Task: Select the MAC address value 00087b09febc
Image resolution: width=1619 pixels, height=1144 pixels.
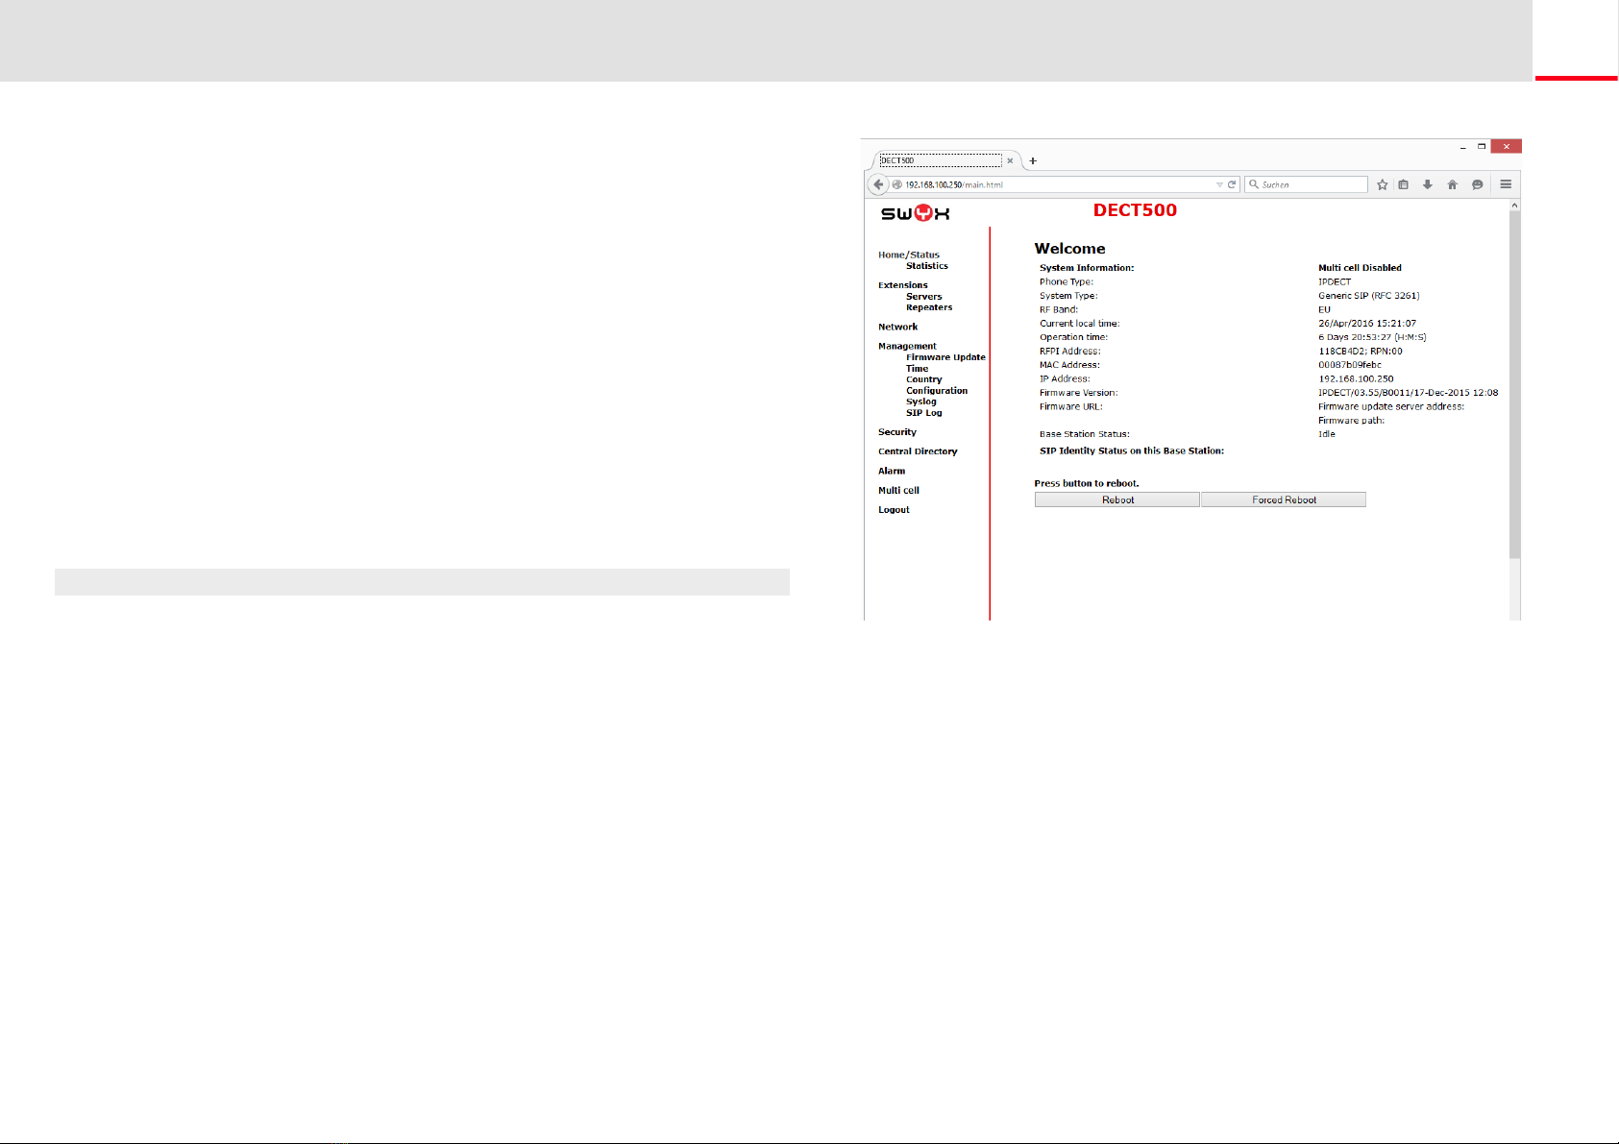Action: (1350, 365)
